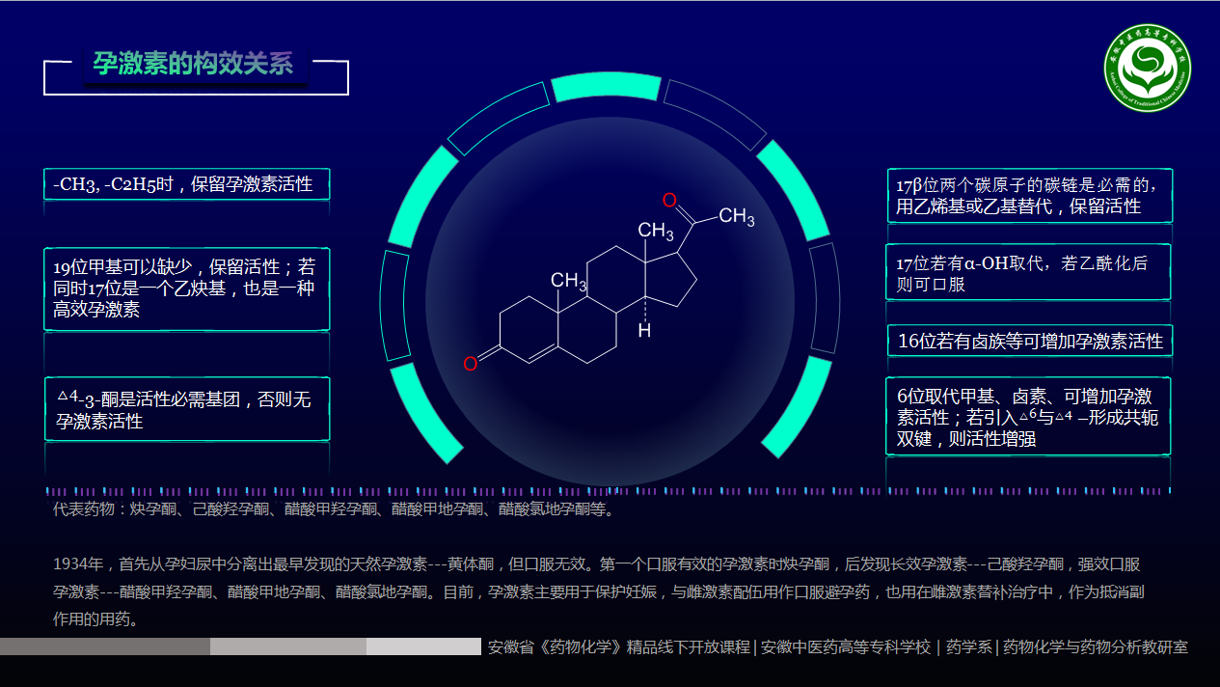Expand the 6位取代甲基、卤素 text box

coord(1028,416)
